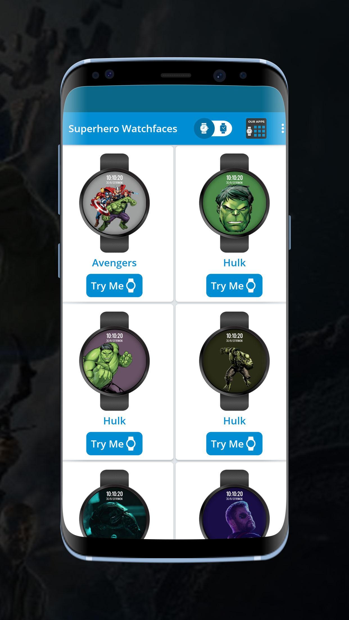
Task: Open the teal dark watchface at the bottom left
Action: [x=114, y=504]
